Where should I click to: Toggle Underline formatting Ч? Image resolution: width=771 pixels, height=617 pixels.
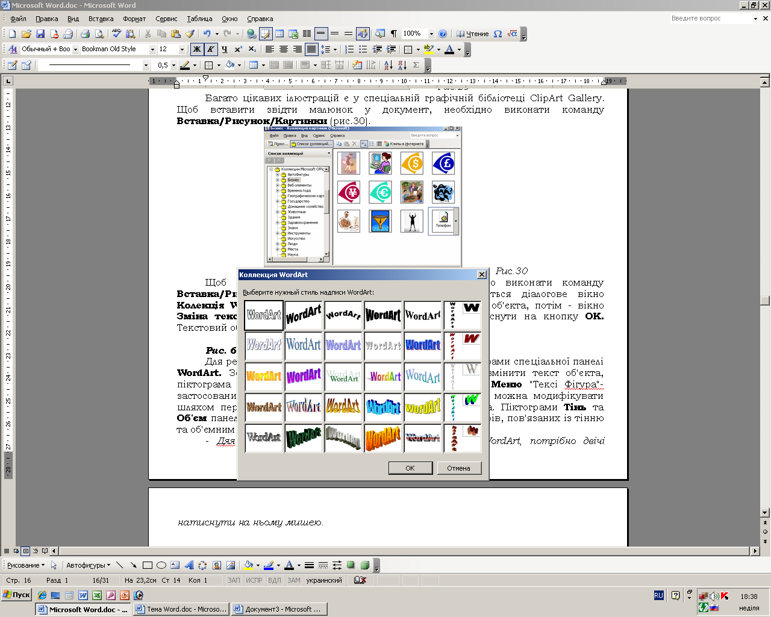click(225, 49)
